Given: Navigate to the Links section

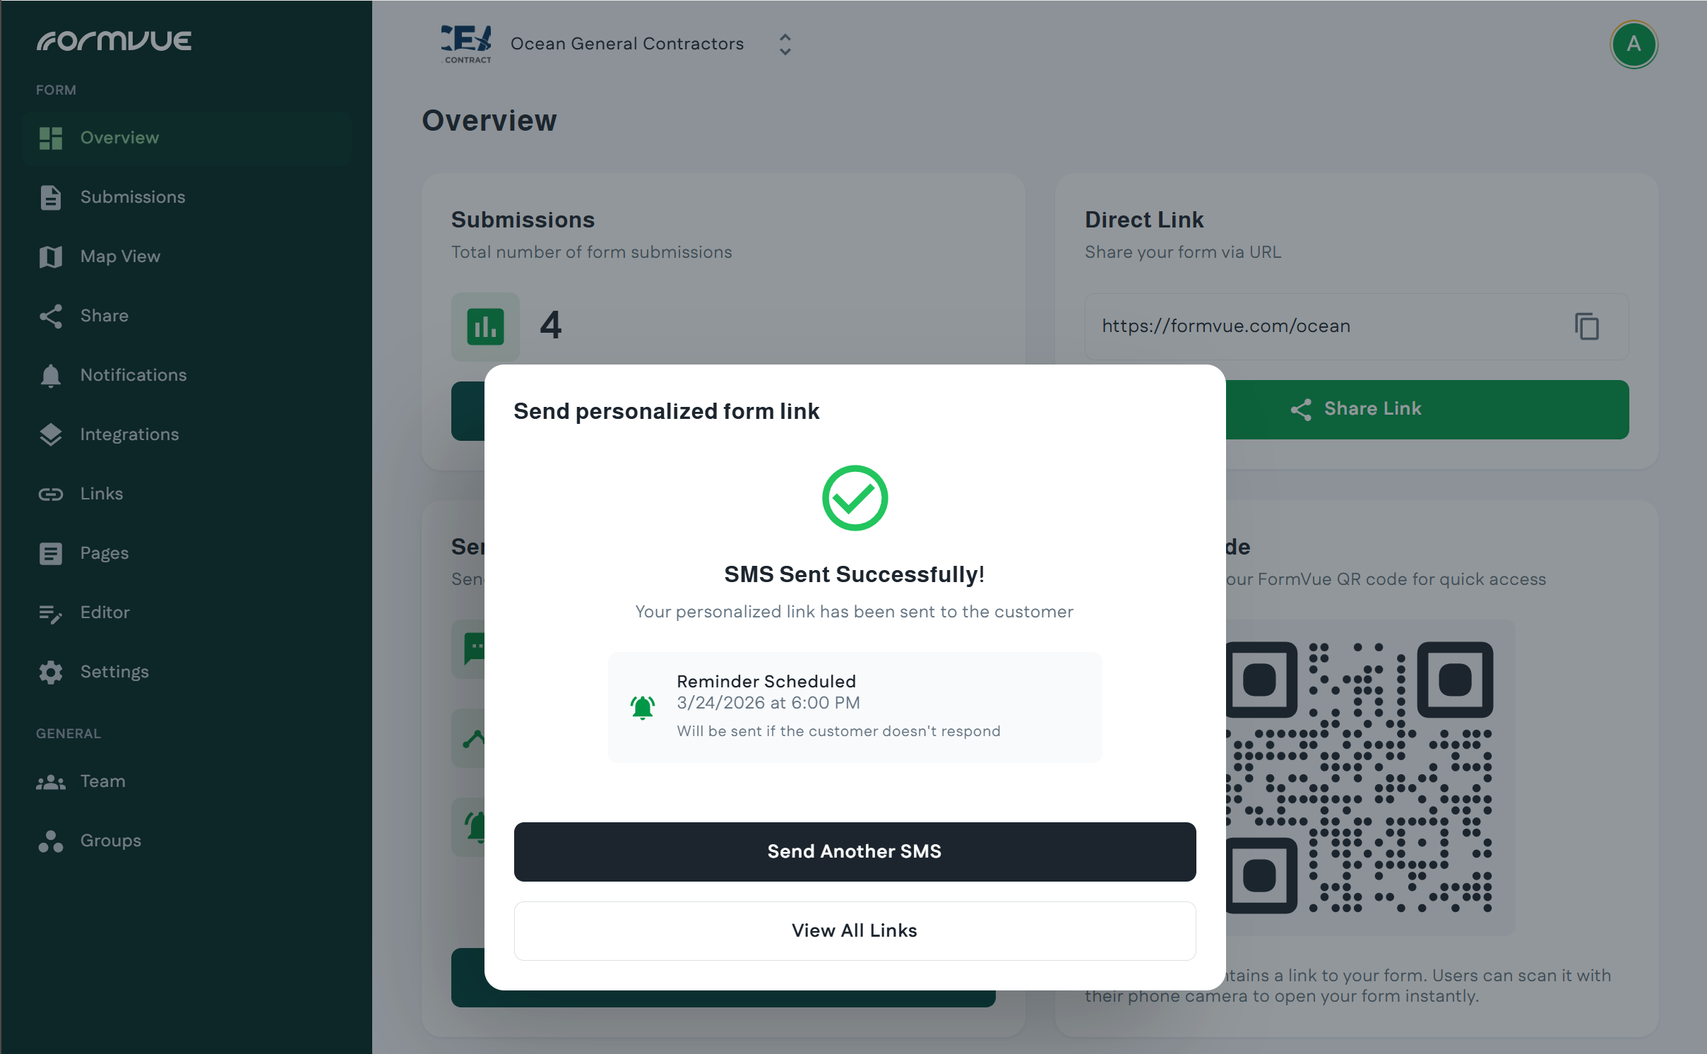Looking at the screenshot, I should tap(102, 494).
